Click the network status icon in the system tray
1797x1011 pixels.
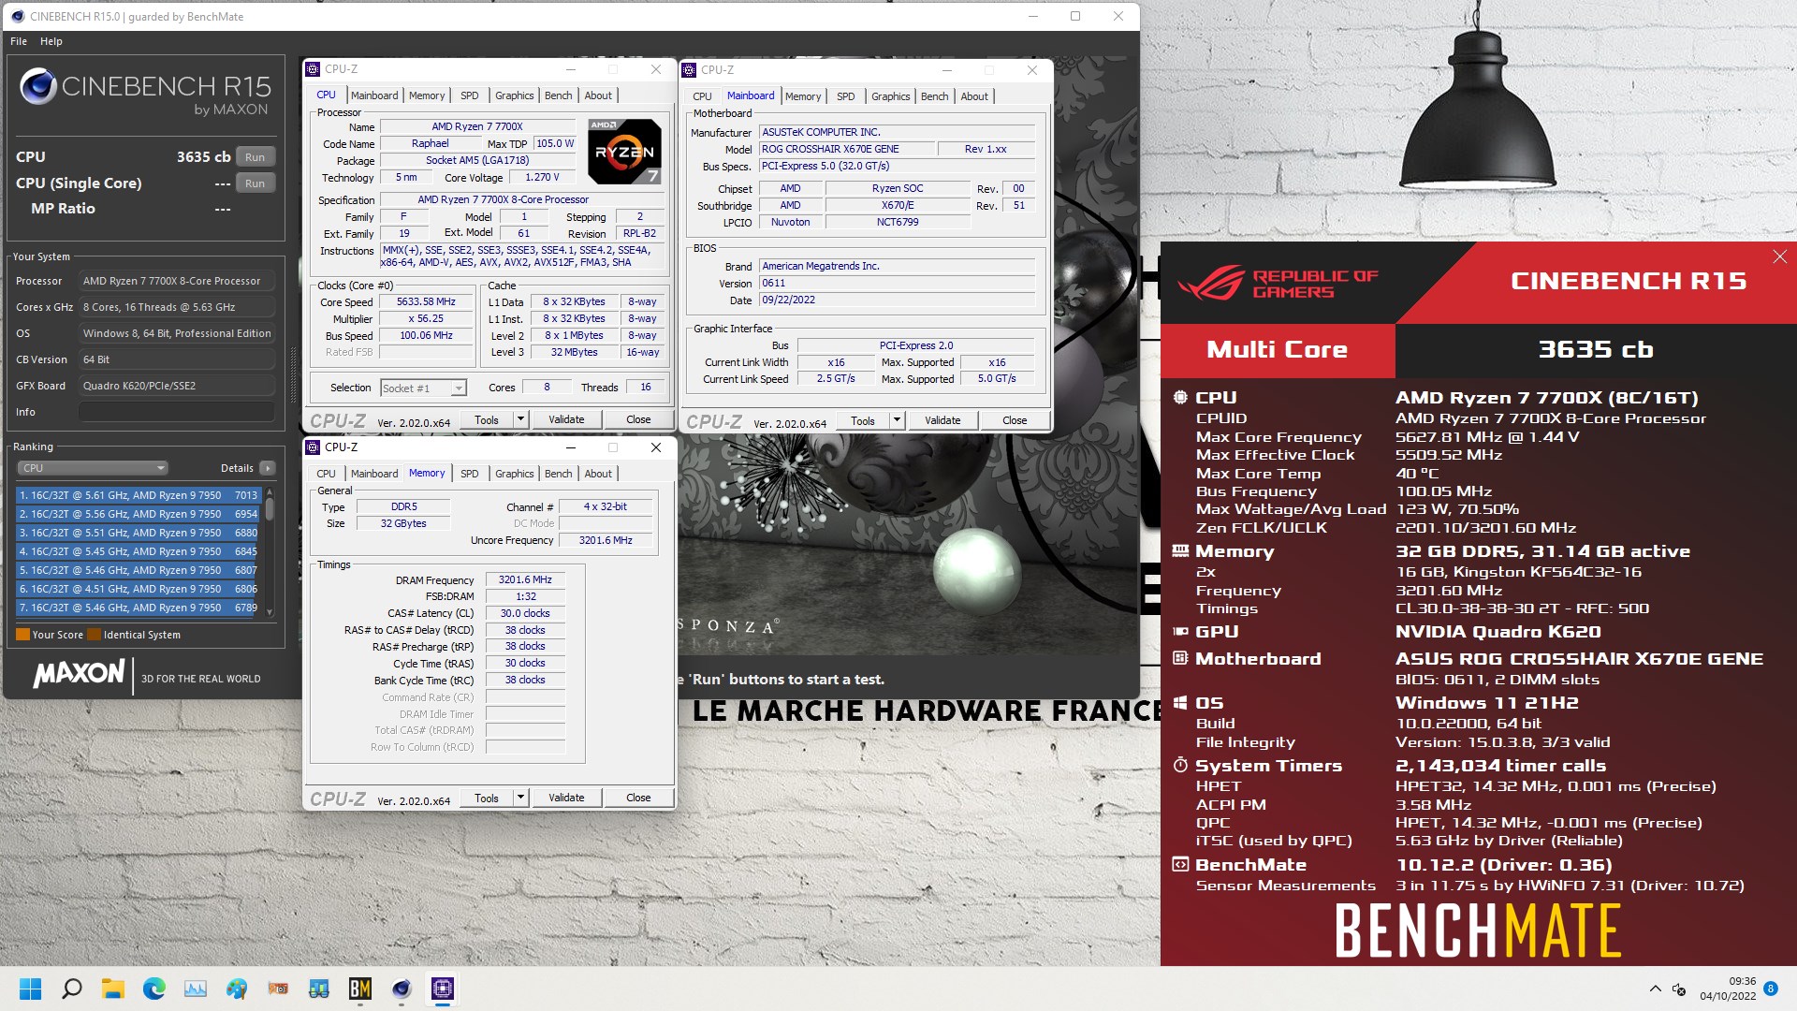[x=1679, y=989]
